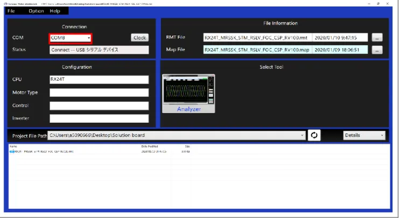Click the Clock button
399x218 pixels.
[x=139, y=38]
